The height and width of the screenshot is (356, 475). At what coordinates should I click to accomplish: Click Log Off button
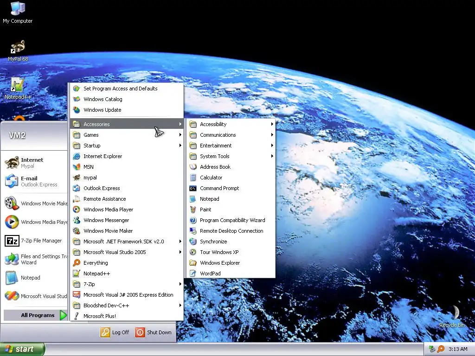[115, 332]
